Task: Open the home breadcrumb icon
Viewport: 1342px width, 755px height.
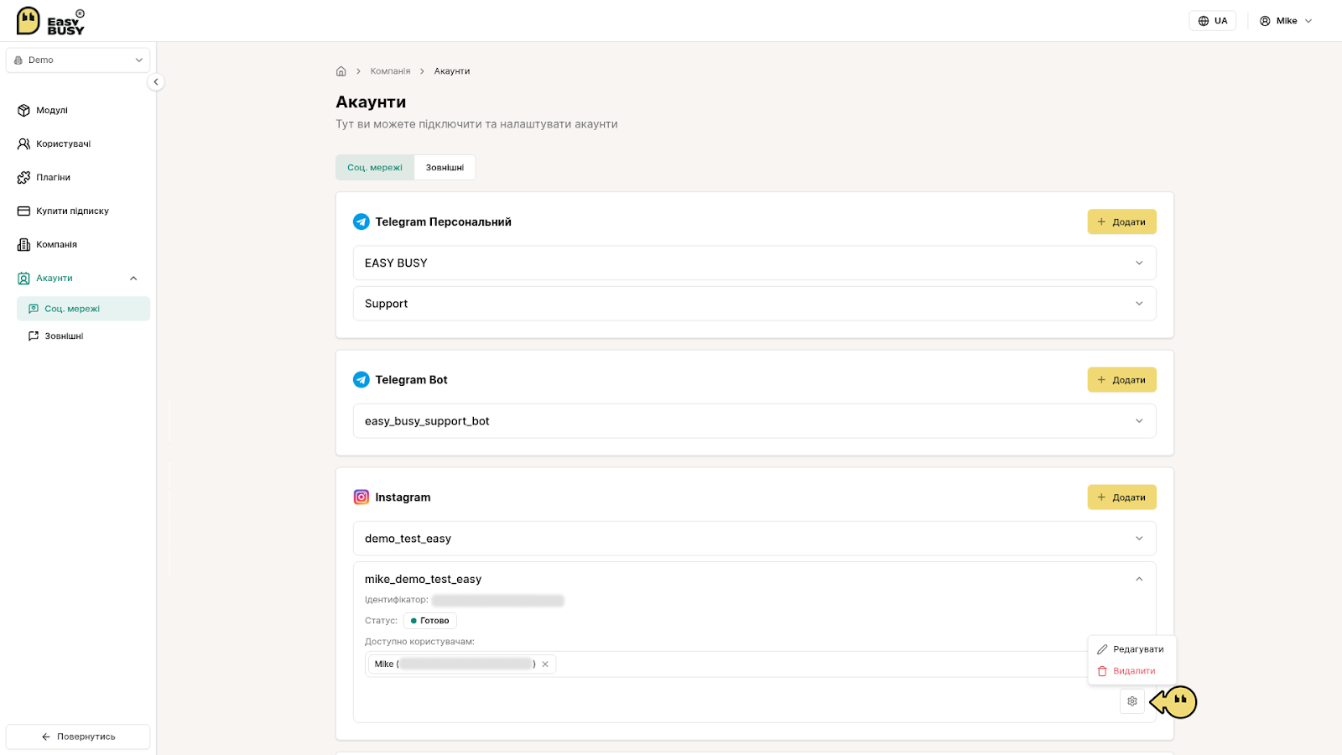Action: (x=341, y=71)
